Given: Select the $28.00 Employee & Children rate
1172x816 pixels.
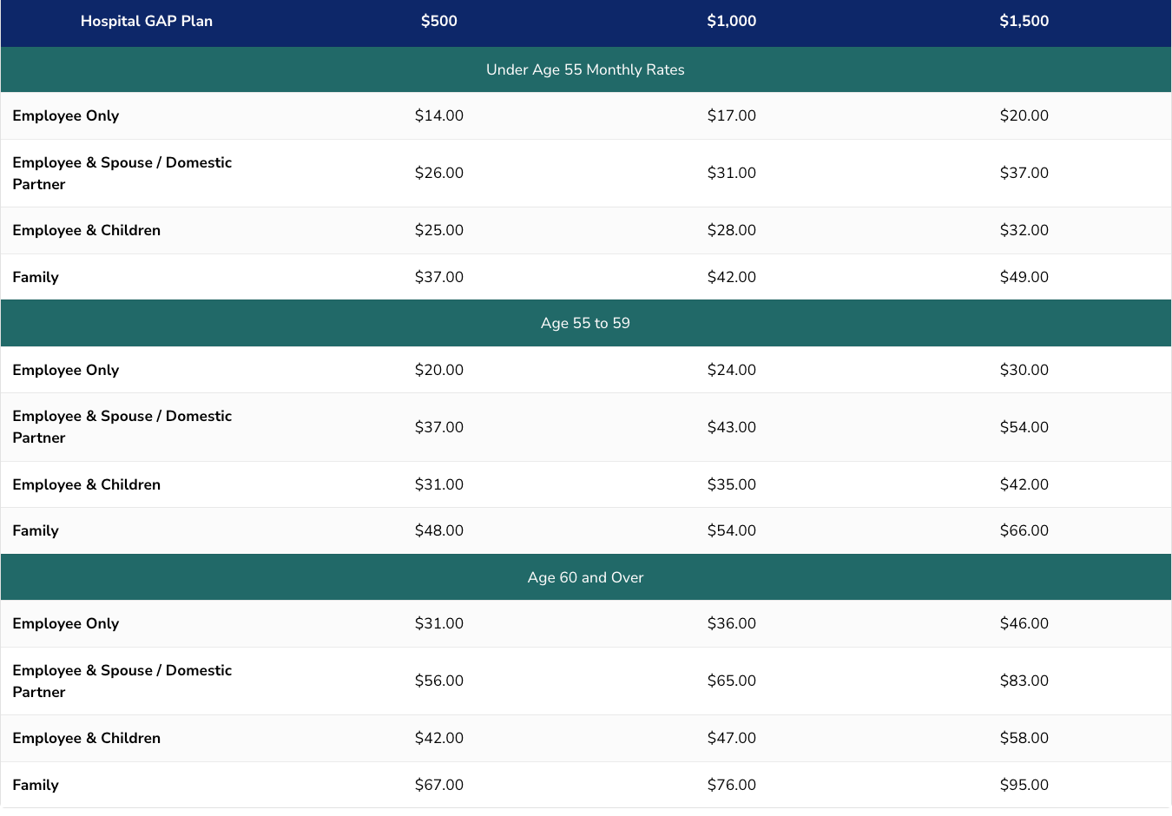Looking at the screenshot, I should [x=732, y=230].
